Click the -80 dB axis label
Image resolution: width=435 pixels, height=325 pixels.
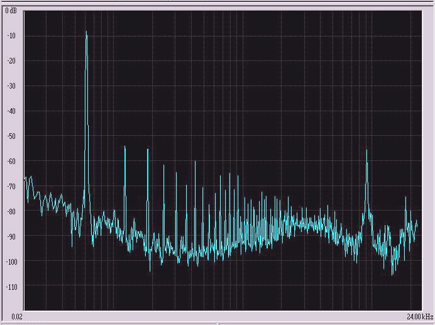pyautogui.click(x=11, y=211)
